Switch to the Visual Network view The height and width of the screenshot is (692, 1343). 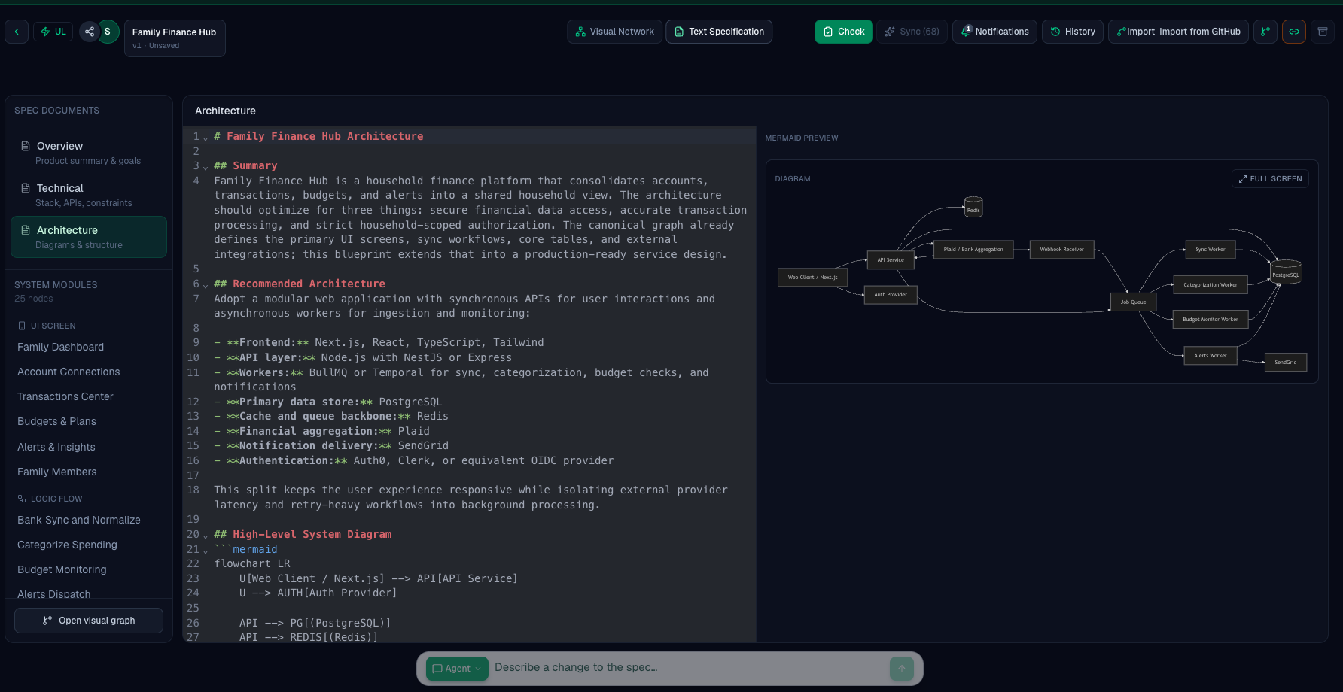tap(614, 32)
